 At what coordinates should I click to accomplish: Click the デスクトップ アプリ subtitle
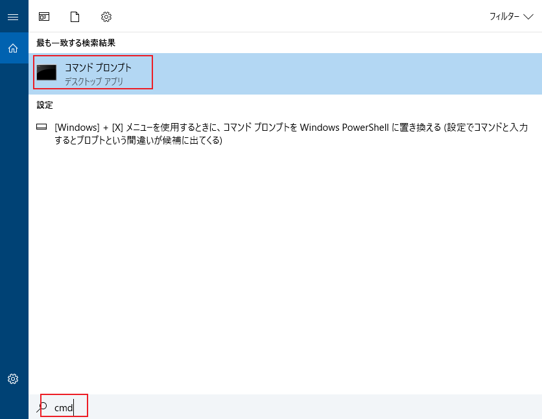(93, 82)
